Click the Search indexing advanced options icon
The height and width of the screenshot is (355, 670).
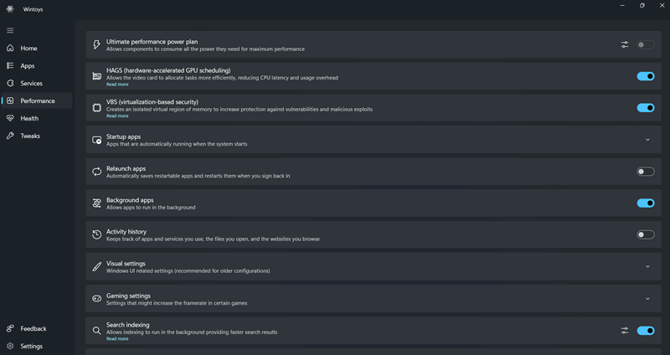625,331
